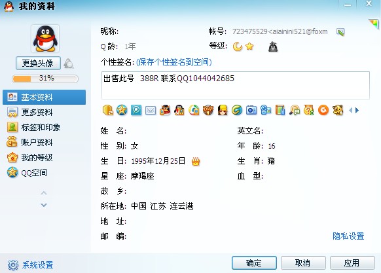Click inside the personal signature text box
Image resolution: width=381 pixels, height=273 pixels.
(236, 85)
